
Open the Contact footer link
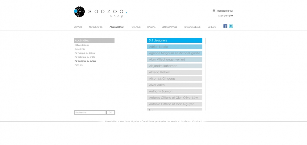tap(197, 121)
